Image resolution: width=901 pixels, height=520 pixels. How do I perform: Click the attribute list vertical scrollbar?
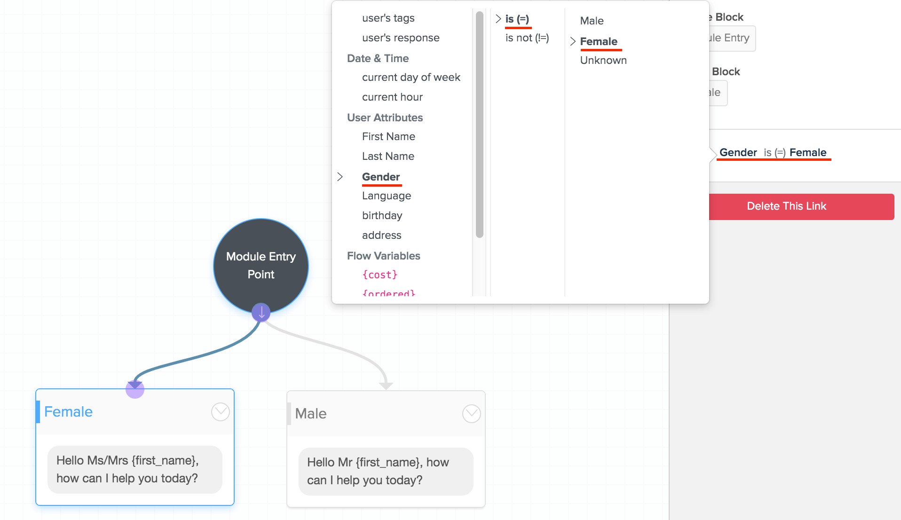[x=480, y=125]
